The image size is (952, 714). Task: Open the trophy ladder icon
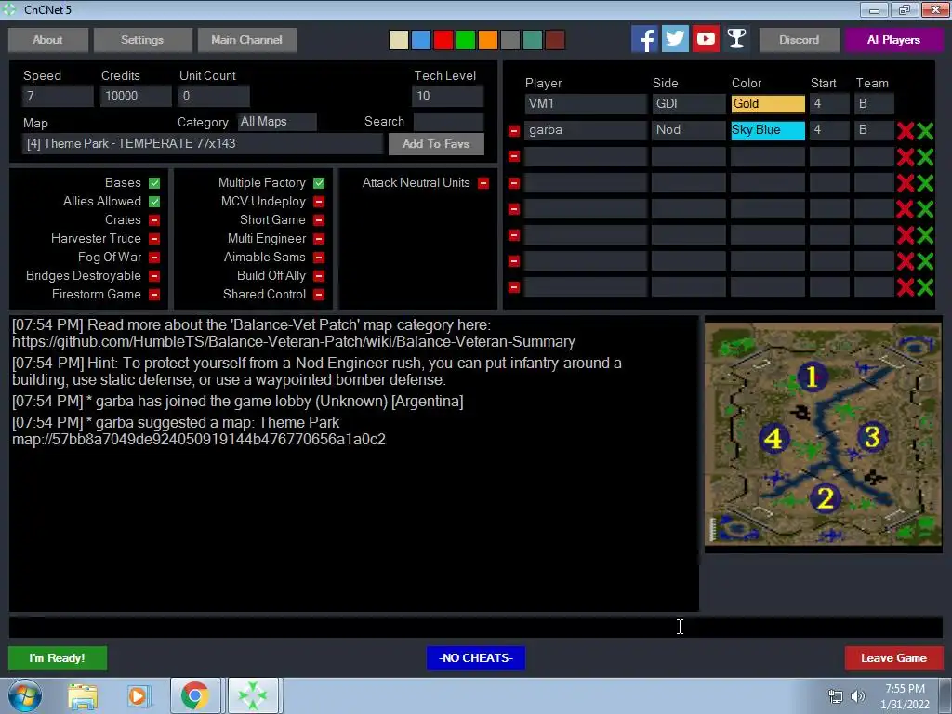click(x=736, y=39)
